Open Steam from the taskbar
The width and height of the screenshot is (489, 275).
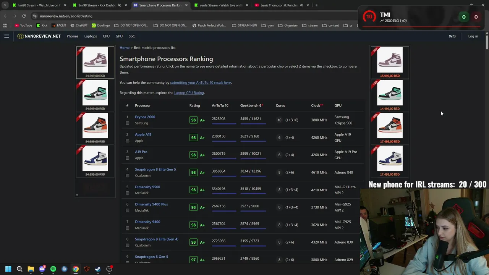point(98,269)
